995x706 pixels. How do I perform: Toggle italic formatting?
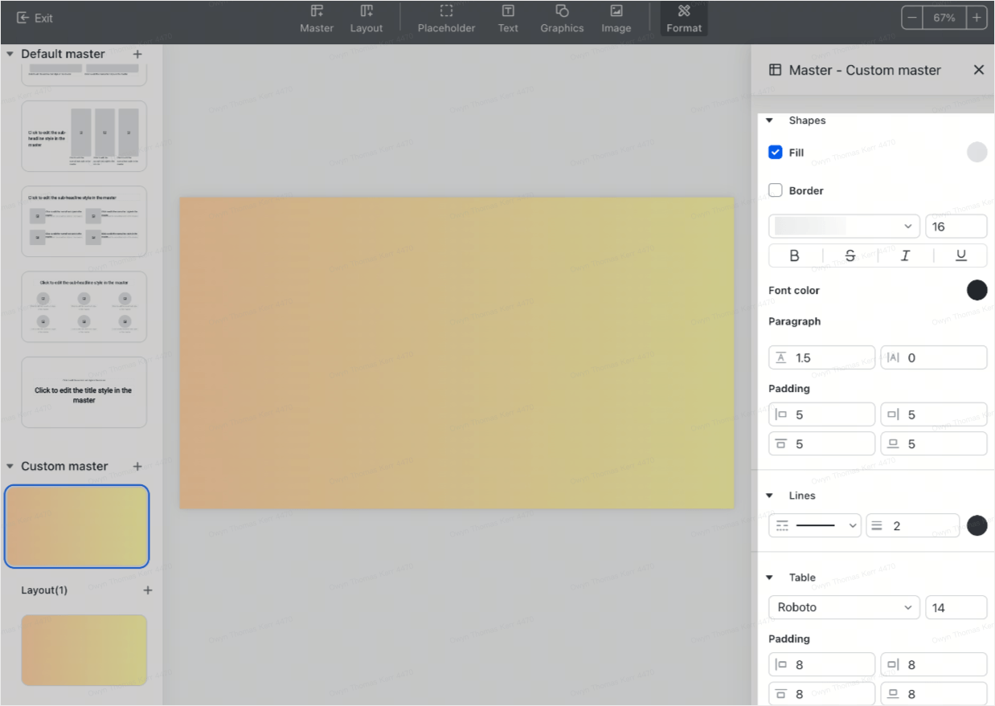pyautogui.click(x=905, y=255)
